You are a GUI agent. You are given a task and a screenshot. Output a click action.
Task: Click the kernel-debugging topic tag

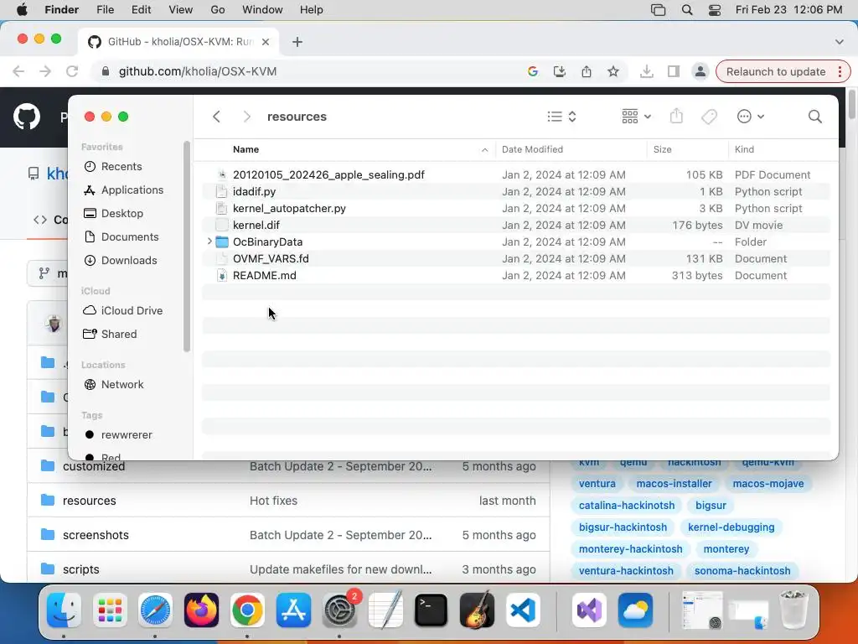731,527
